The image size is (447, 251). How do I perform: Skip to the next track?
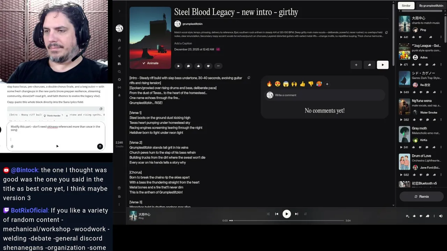tap(296, 214)
